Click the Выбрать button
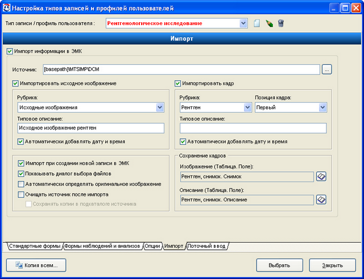This screenshot has height=279, width=364. coord(279,265)
